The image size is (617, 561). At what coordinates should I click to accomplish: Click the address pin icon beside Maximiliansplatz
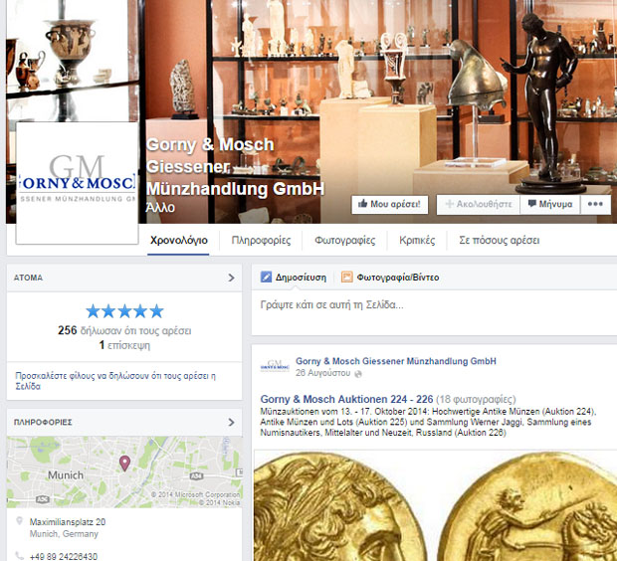[19, 521]
